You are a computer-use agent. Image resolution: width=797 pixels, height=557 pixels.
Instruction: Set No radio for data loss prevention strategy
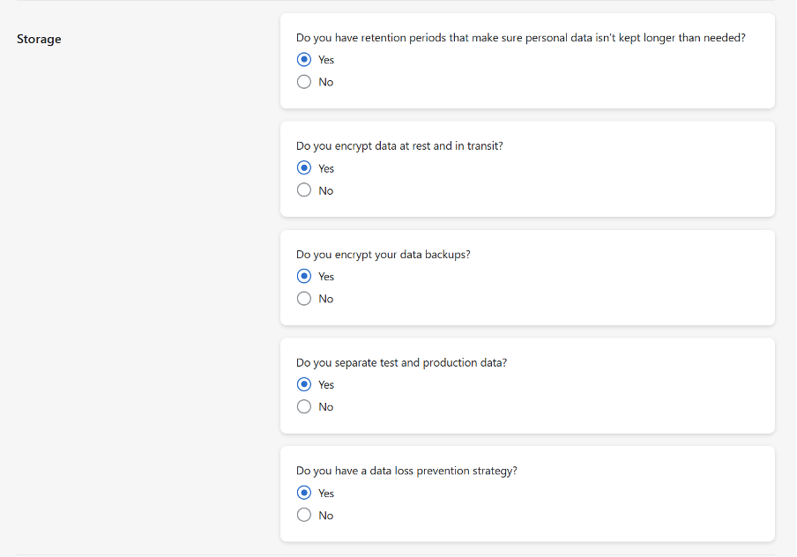pyautogui.click(x=304, y=516)
